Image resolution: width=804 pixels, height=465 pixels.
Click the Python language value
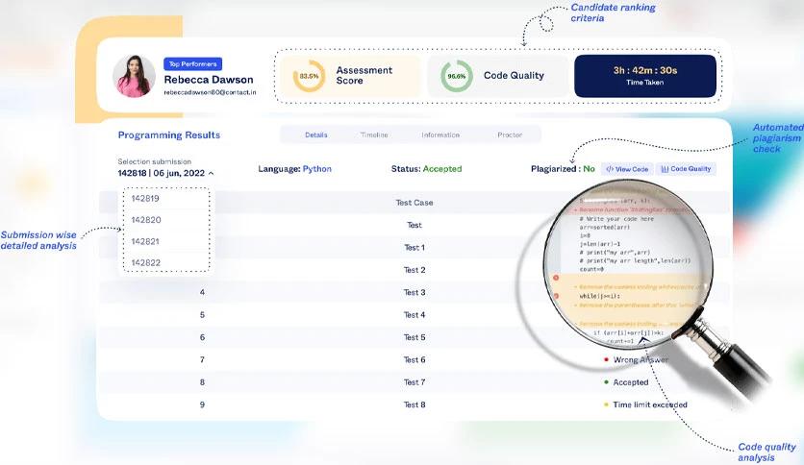click(x=316, y=169)
